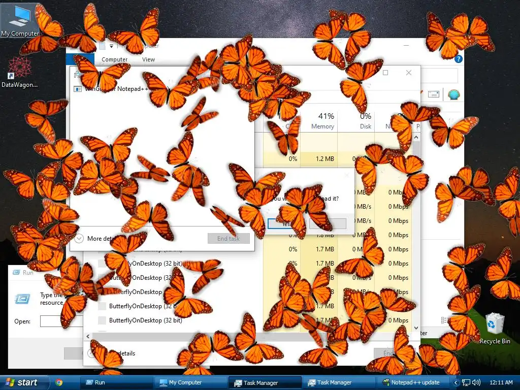Open quick access toolbar dropdown in My Computer
The width and height of the screenshot is (520, 390).
(111, 46)
